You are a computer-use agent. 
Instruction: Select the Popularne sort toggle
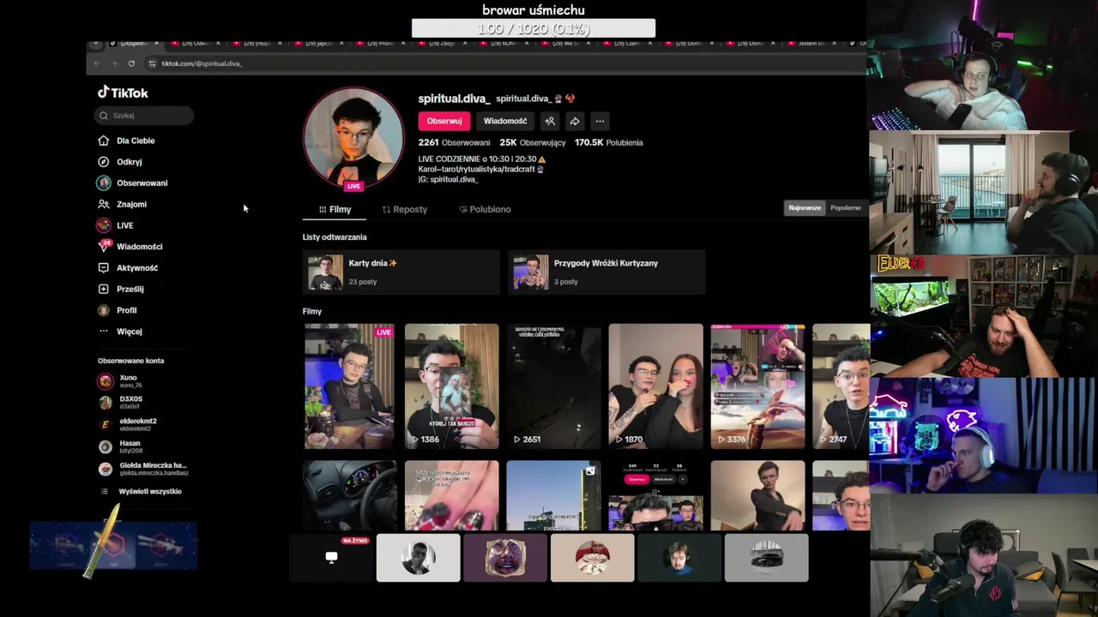(845, 207)
